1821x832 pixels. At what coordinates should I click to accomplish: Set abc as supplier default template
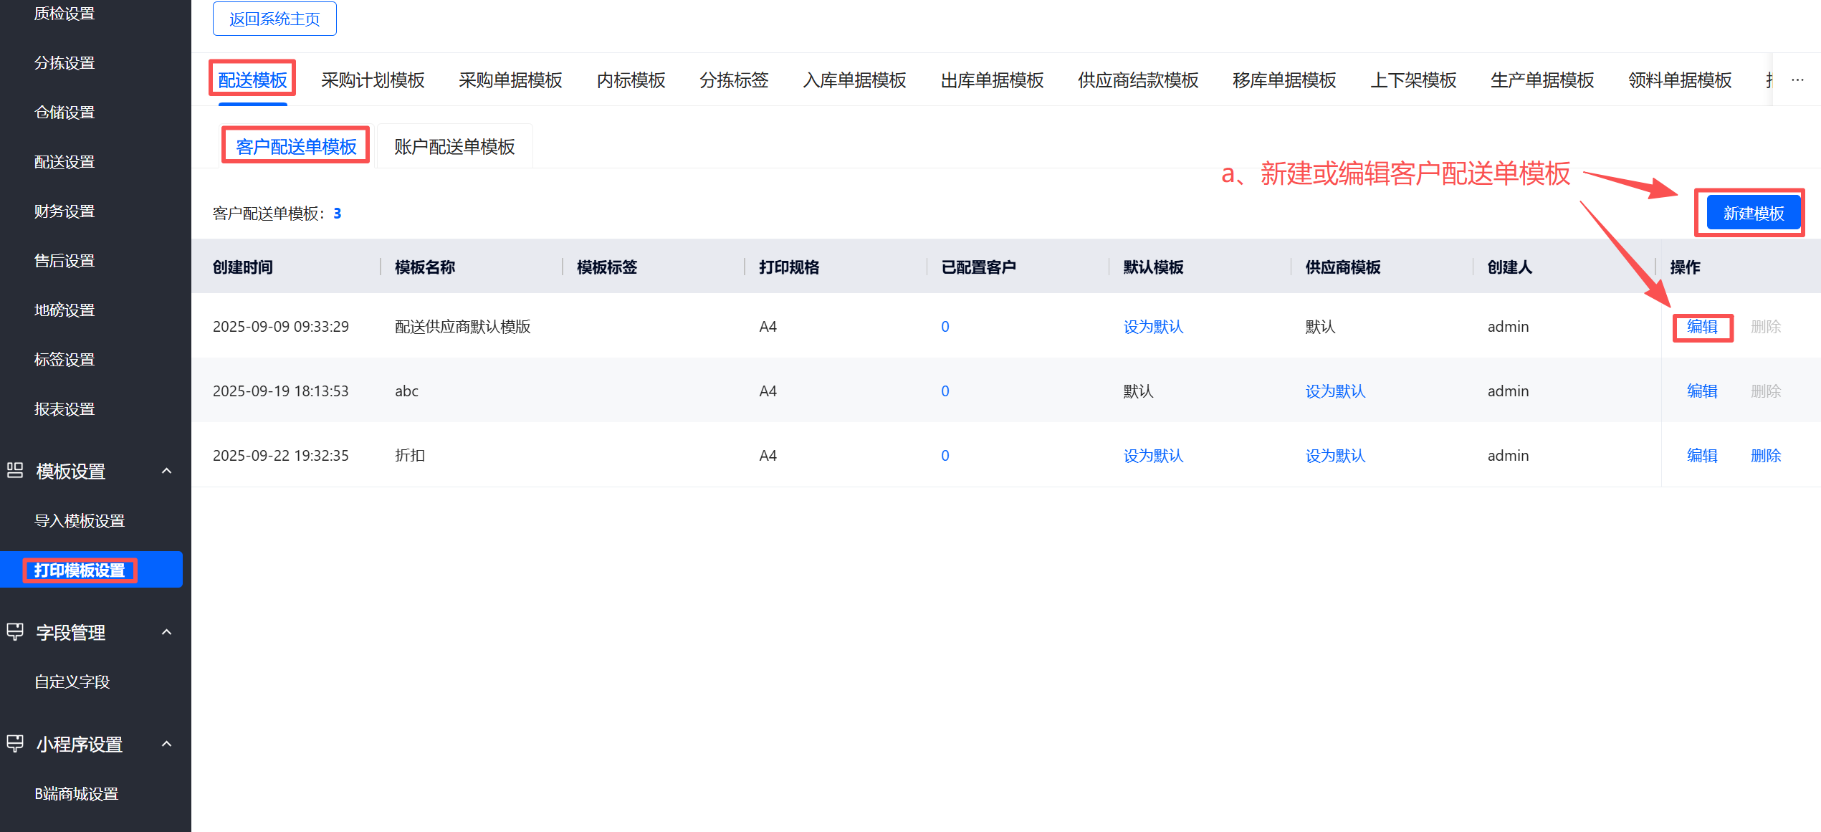pyautogui.click(x=1335, y=391)
